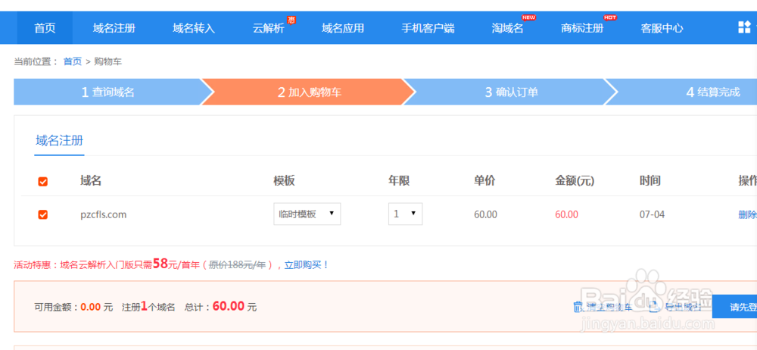
Task: Click the 时间 column header
Action: pos(650,181)
